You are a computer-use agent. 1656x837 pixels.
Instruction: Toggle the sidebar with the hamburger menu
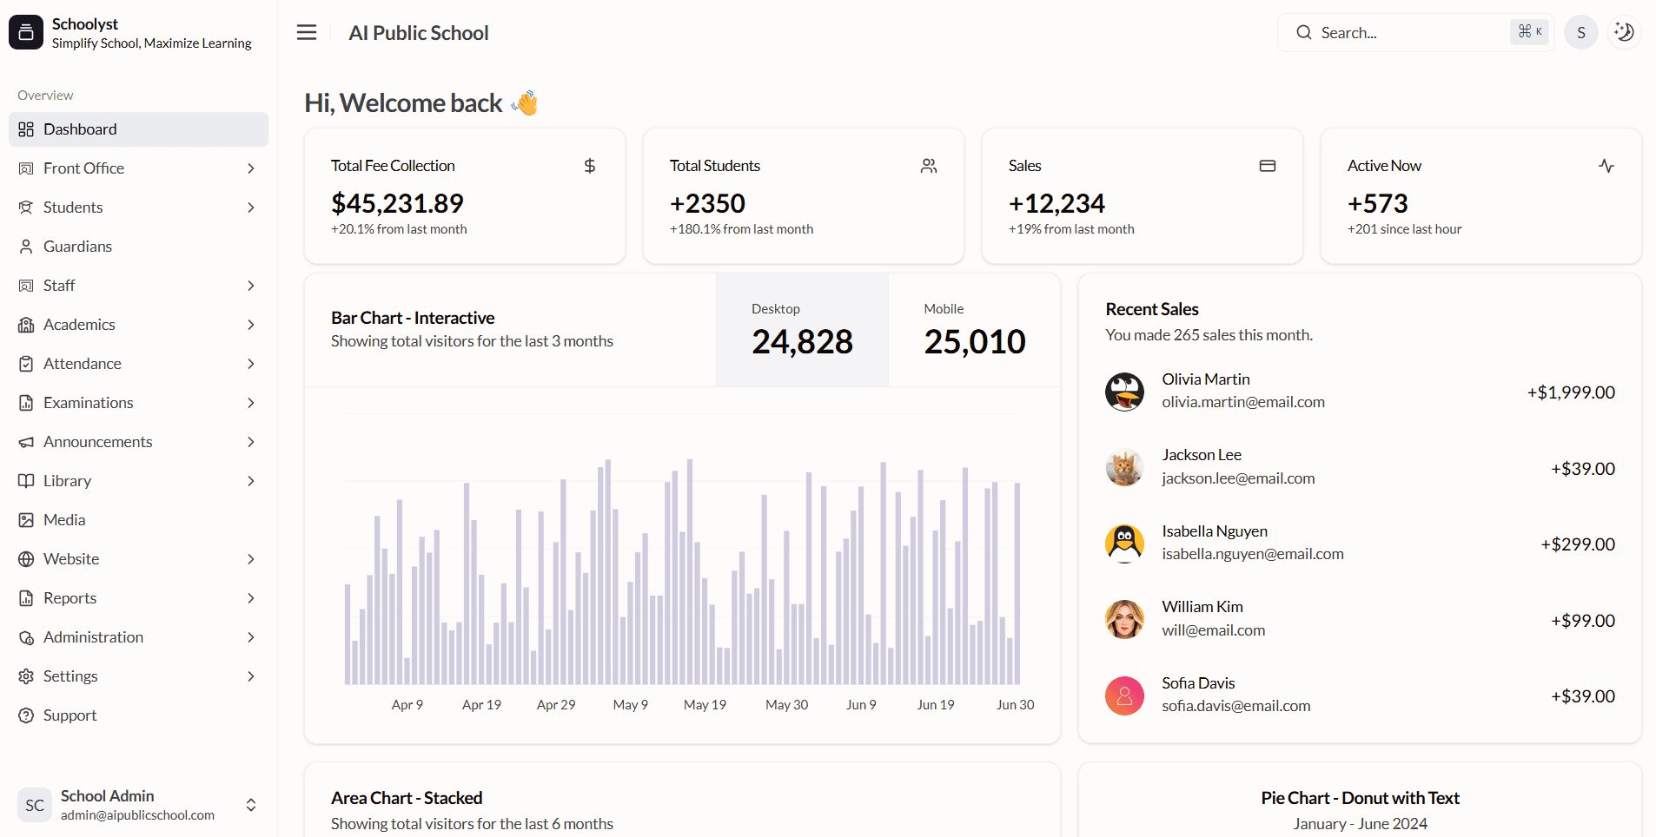click(x=306, y=31)
